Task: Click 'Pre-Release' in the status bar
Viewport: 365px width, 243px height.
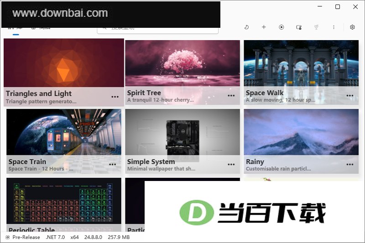Action: tap(26, 238)
